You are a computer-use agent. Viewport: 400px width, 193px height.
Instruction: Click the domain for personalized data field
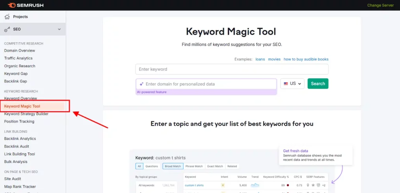click(206, 84)
